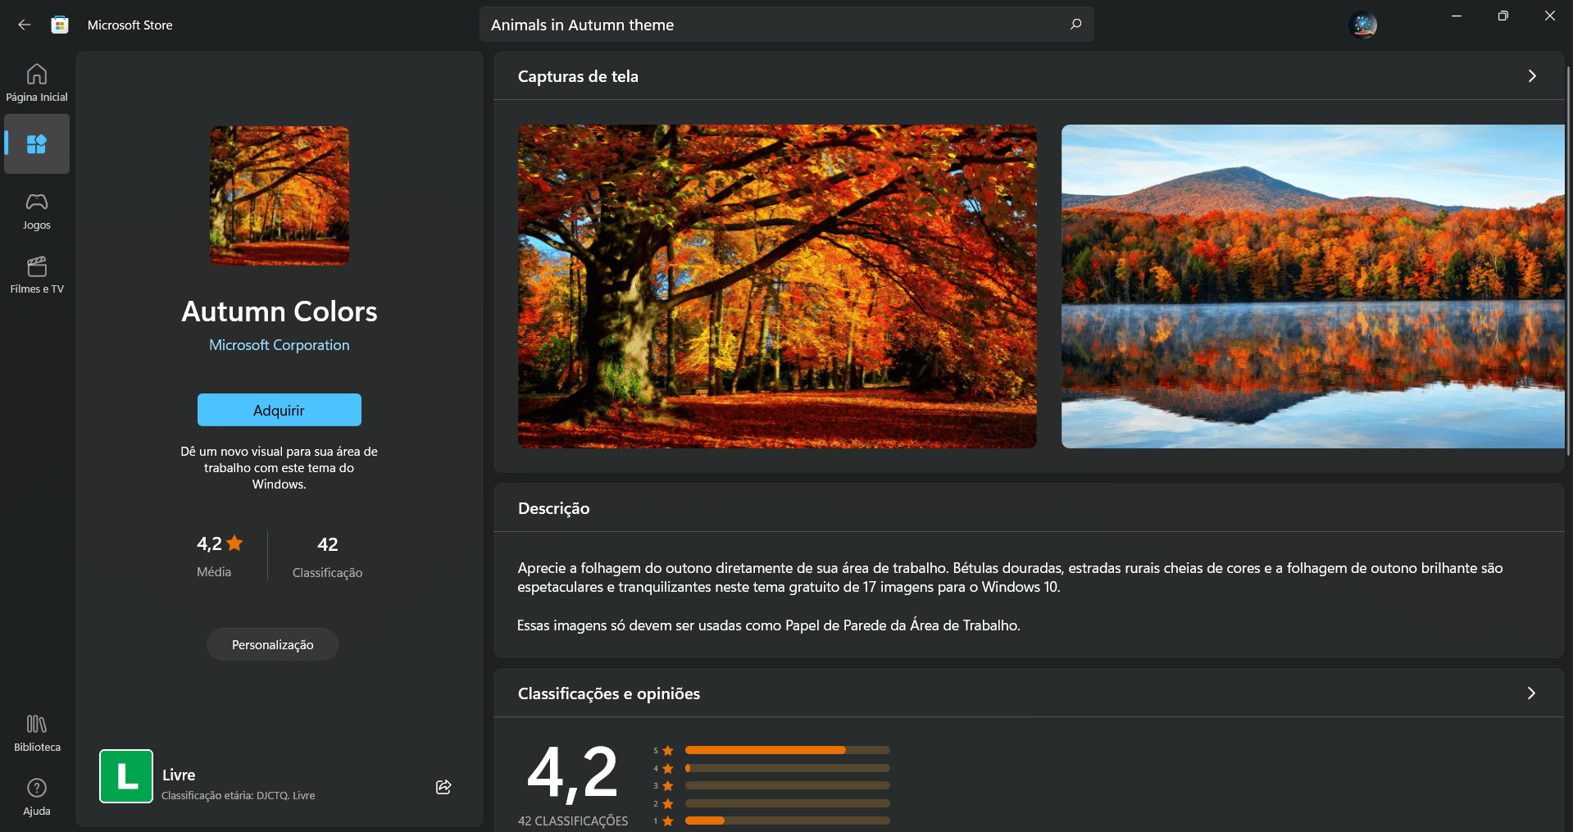Select the Personalização category tag

coord(272,644)
